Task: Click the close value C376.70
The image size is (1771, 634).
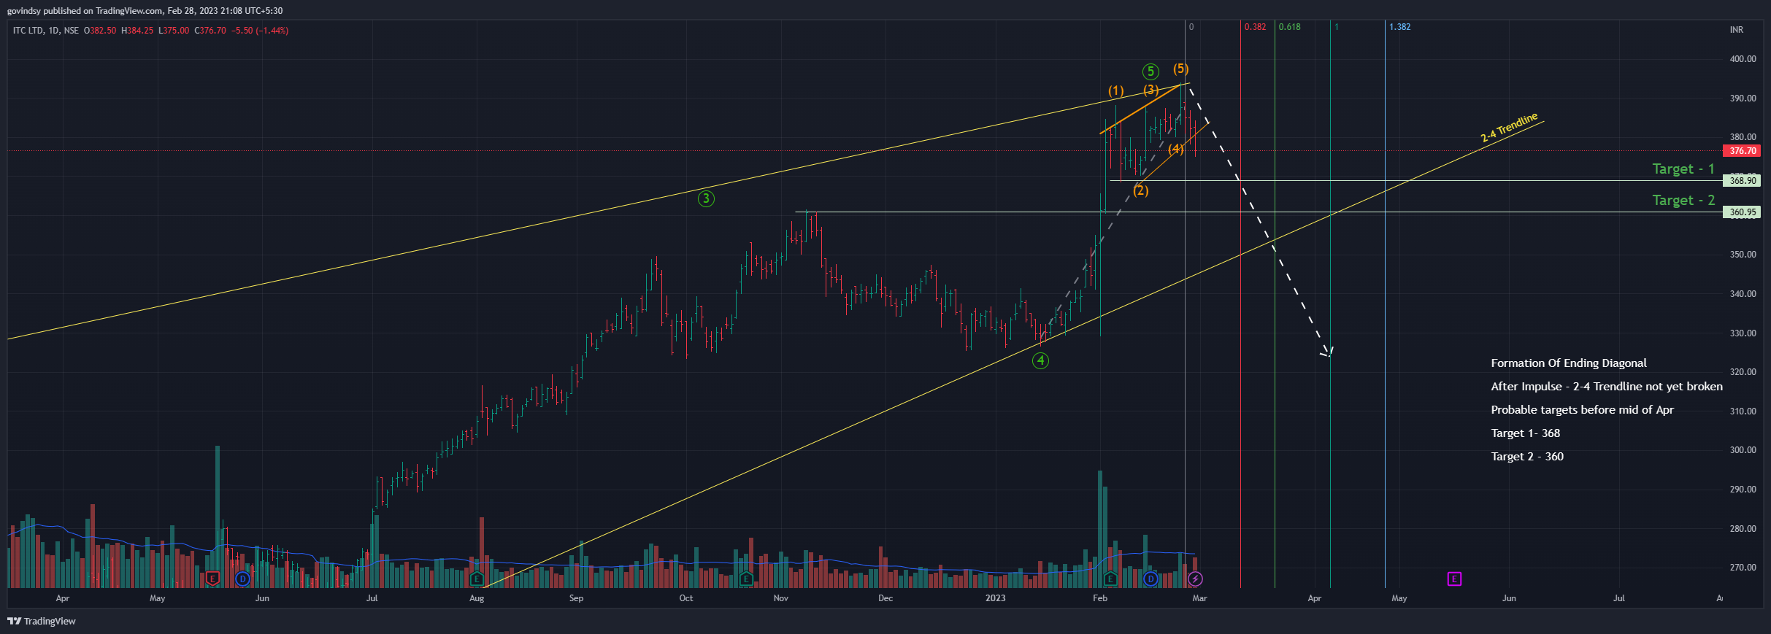Action: click(x=210, y=31)
